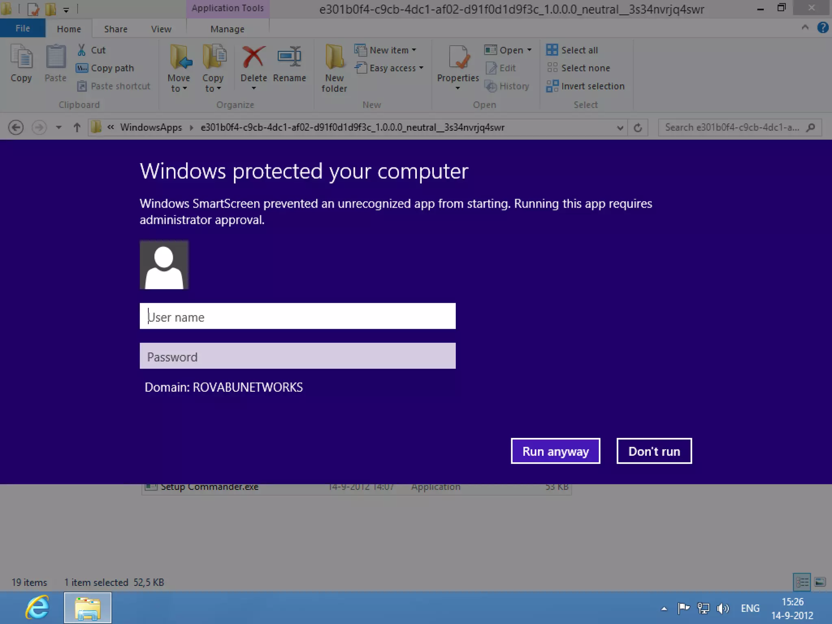The image size is (832, 624).
Task: Click the user account picture tile
Action: (164, 264)
